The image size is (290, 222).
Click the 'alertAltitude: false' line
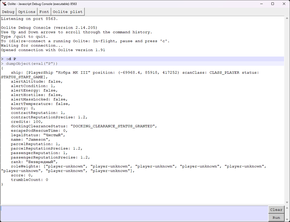click(x=37, y=82)
